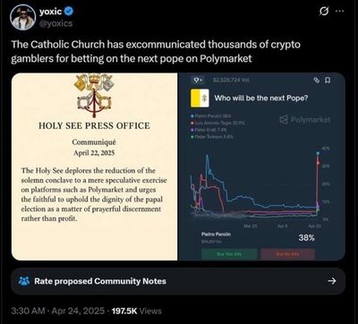Click the Grok icon at top right
This screenshot has width=358, height=324.
tap(322, 12)
